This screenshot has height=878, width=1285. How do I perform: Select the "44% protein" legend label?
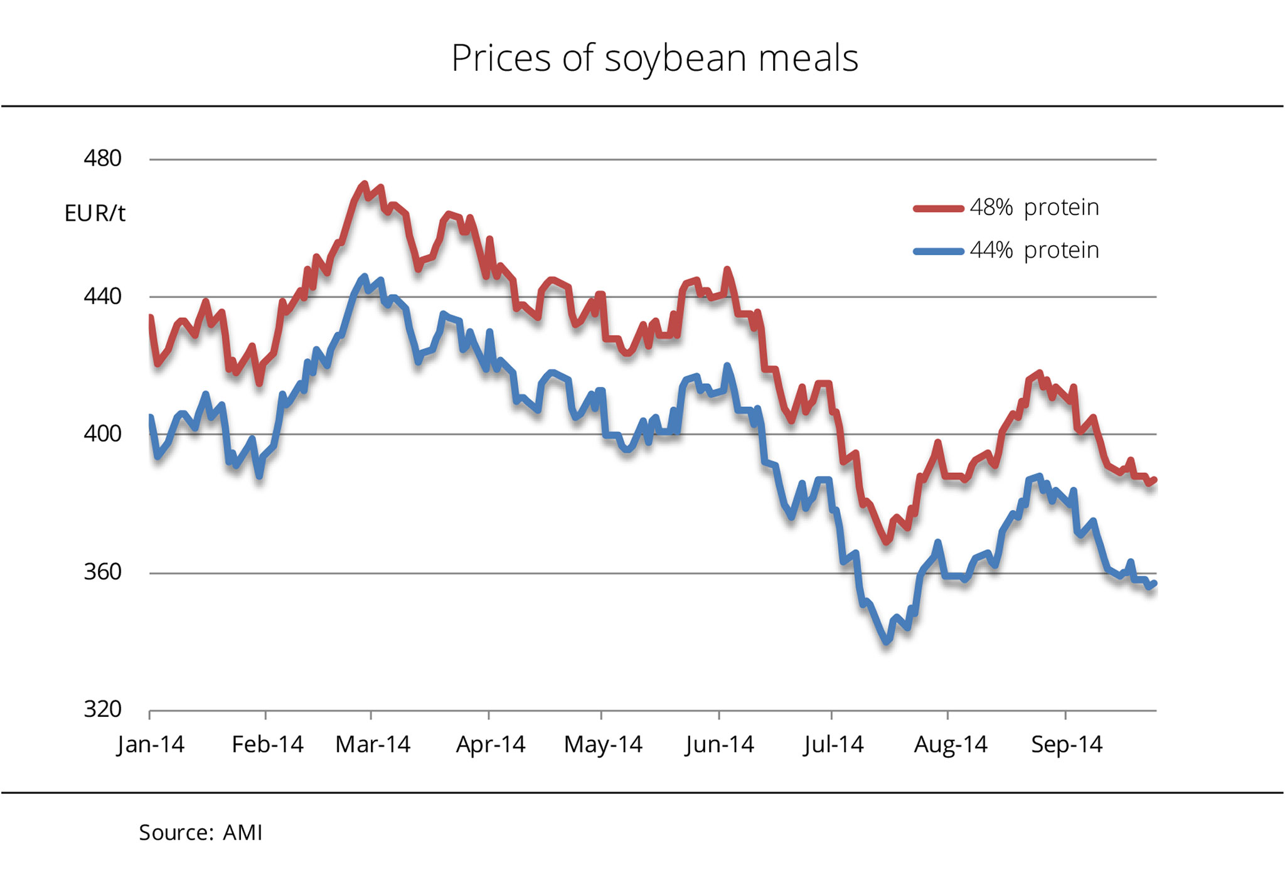coord(1034,251)
